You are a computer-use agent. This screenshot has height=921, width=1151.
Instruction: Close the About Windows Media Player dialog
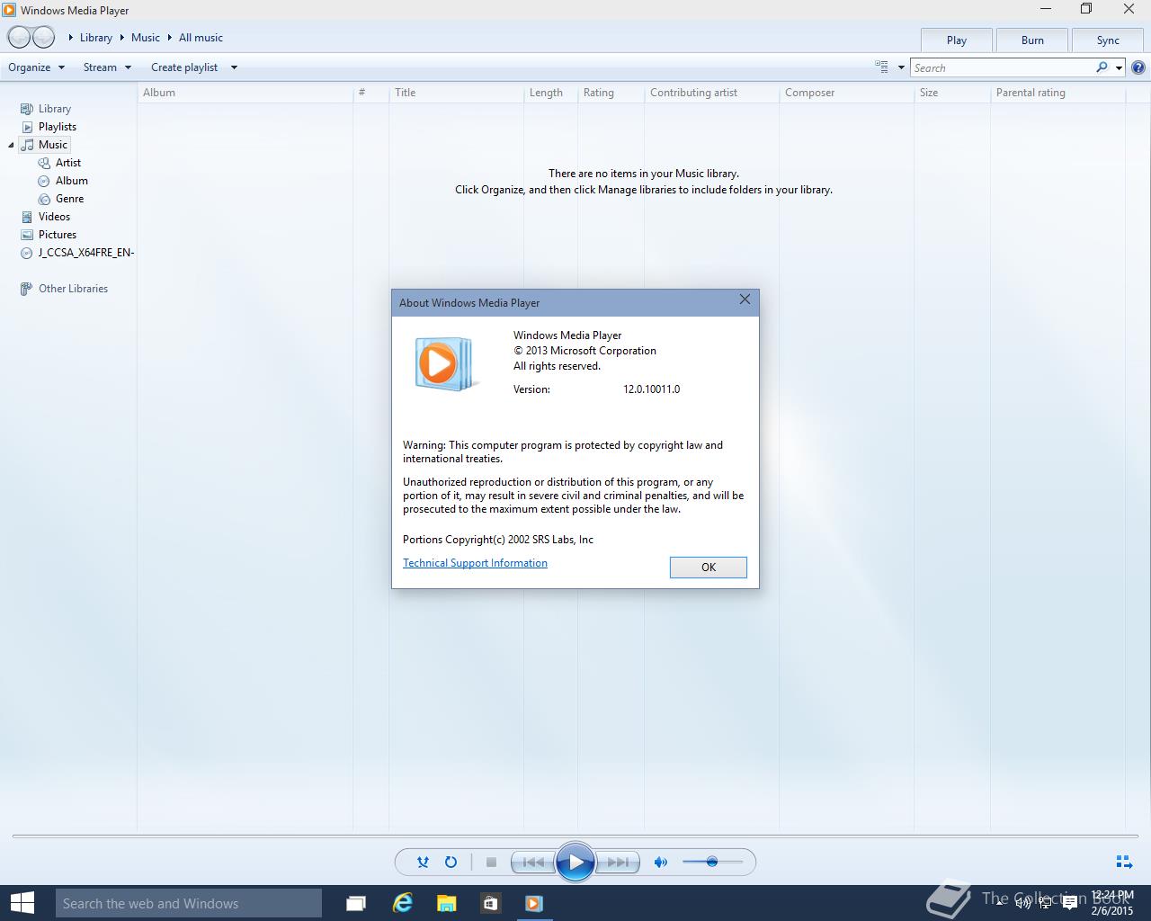(x=745, y=300)
